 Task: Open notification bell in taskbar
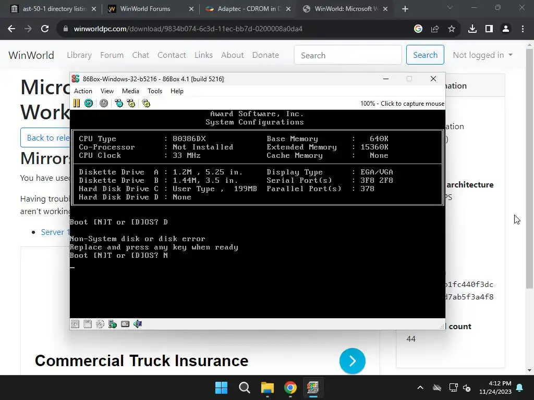point(520,387)
